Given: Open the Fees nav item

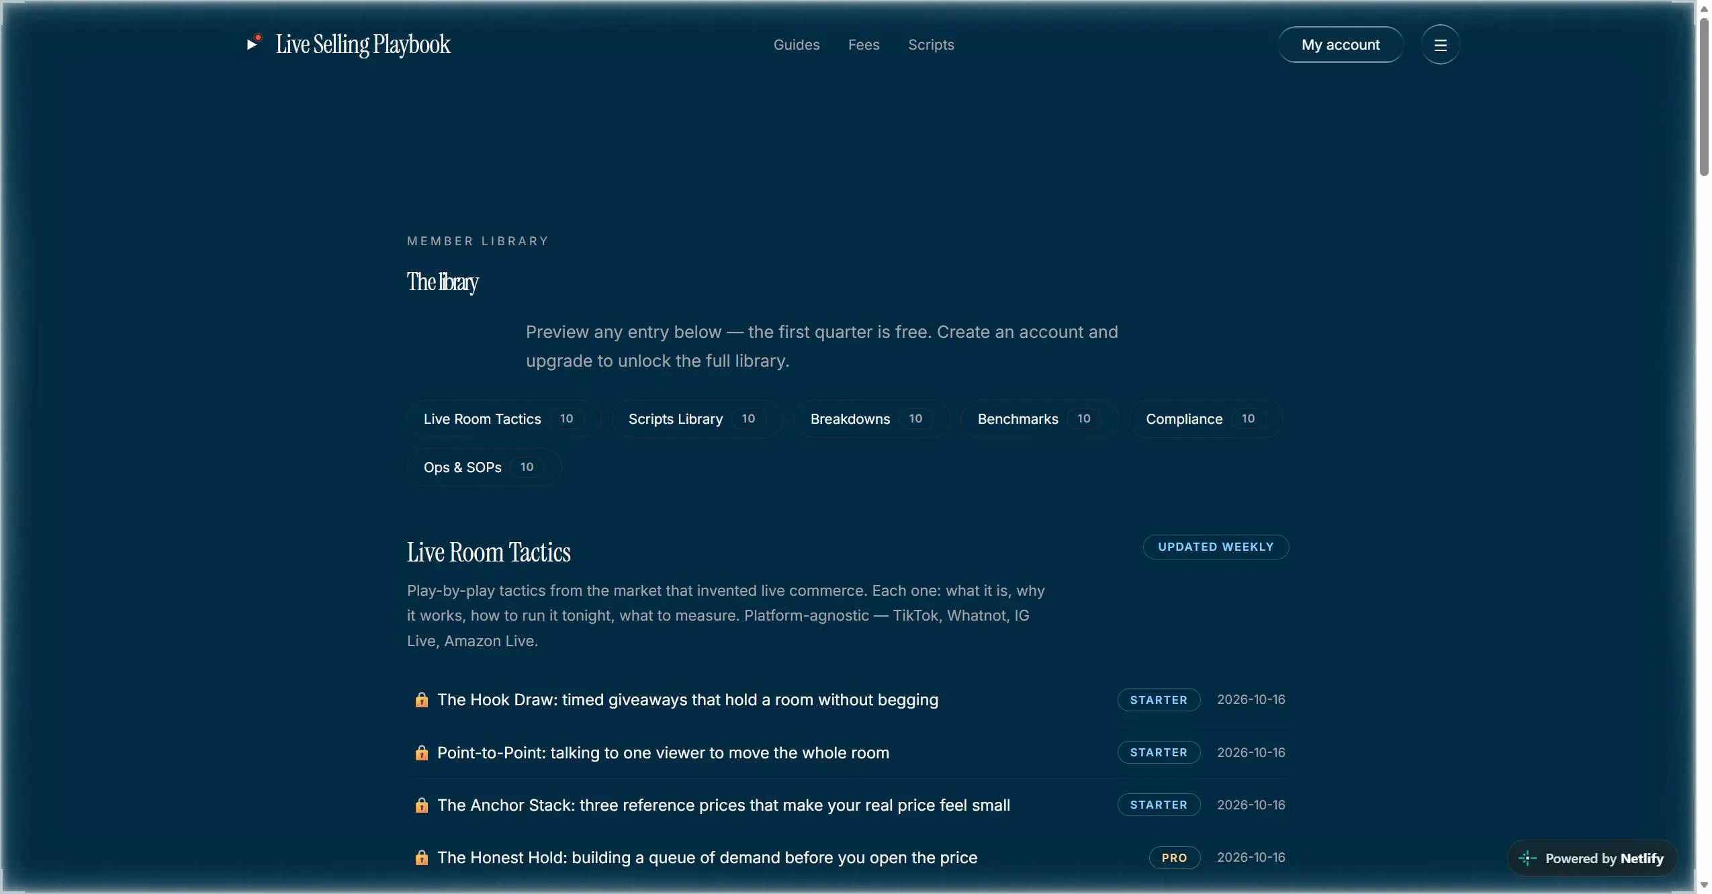Looking at the screenshot, I should (x=864, y=44).
